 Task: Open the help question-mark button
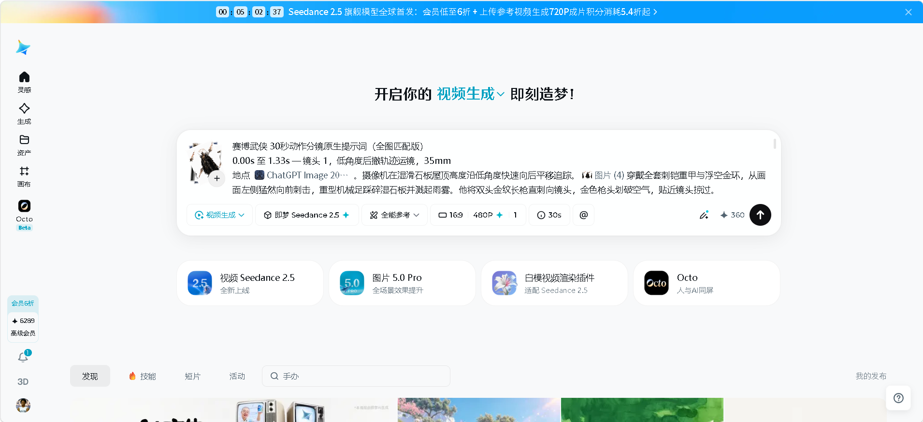coord(898,398)
